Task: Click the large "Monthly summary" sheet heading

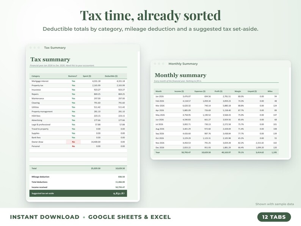Action: click(x=180, y=75)
